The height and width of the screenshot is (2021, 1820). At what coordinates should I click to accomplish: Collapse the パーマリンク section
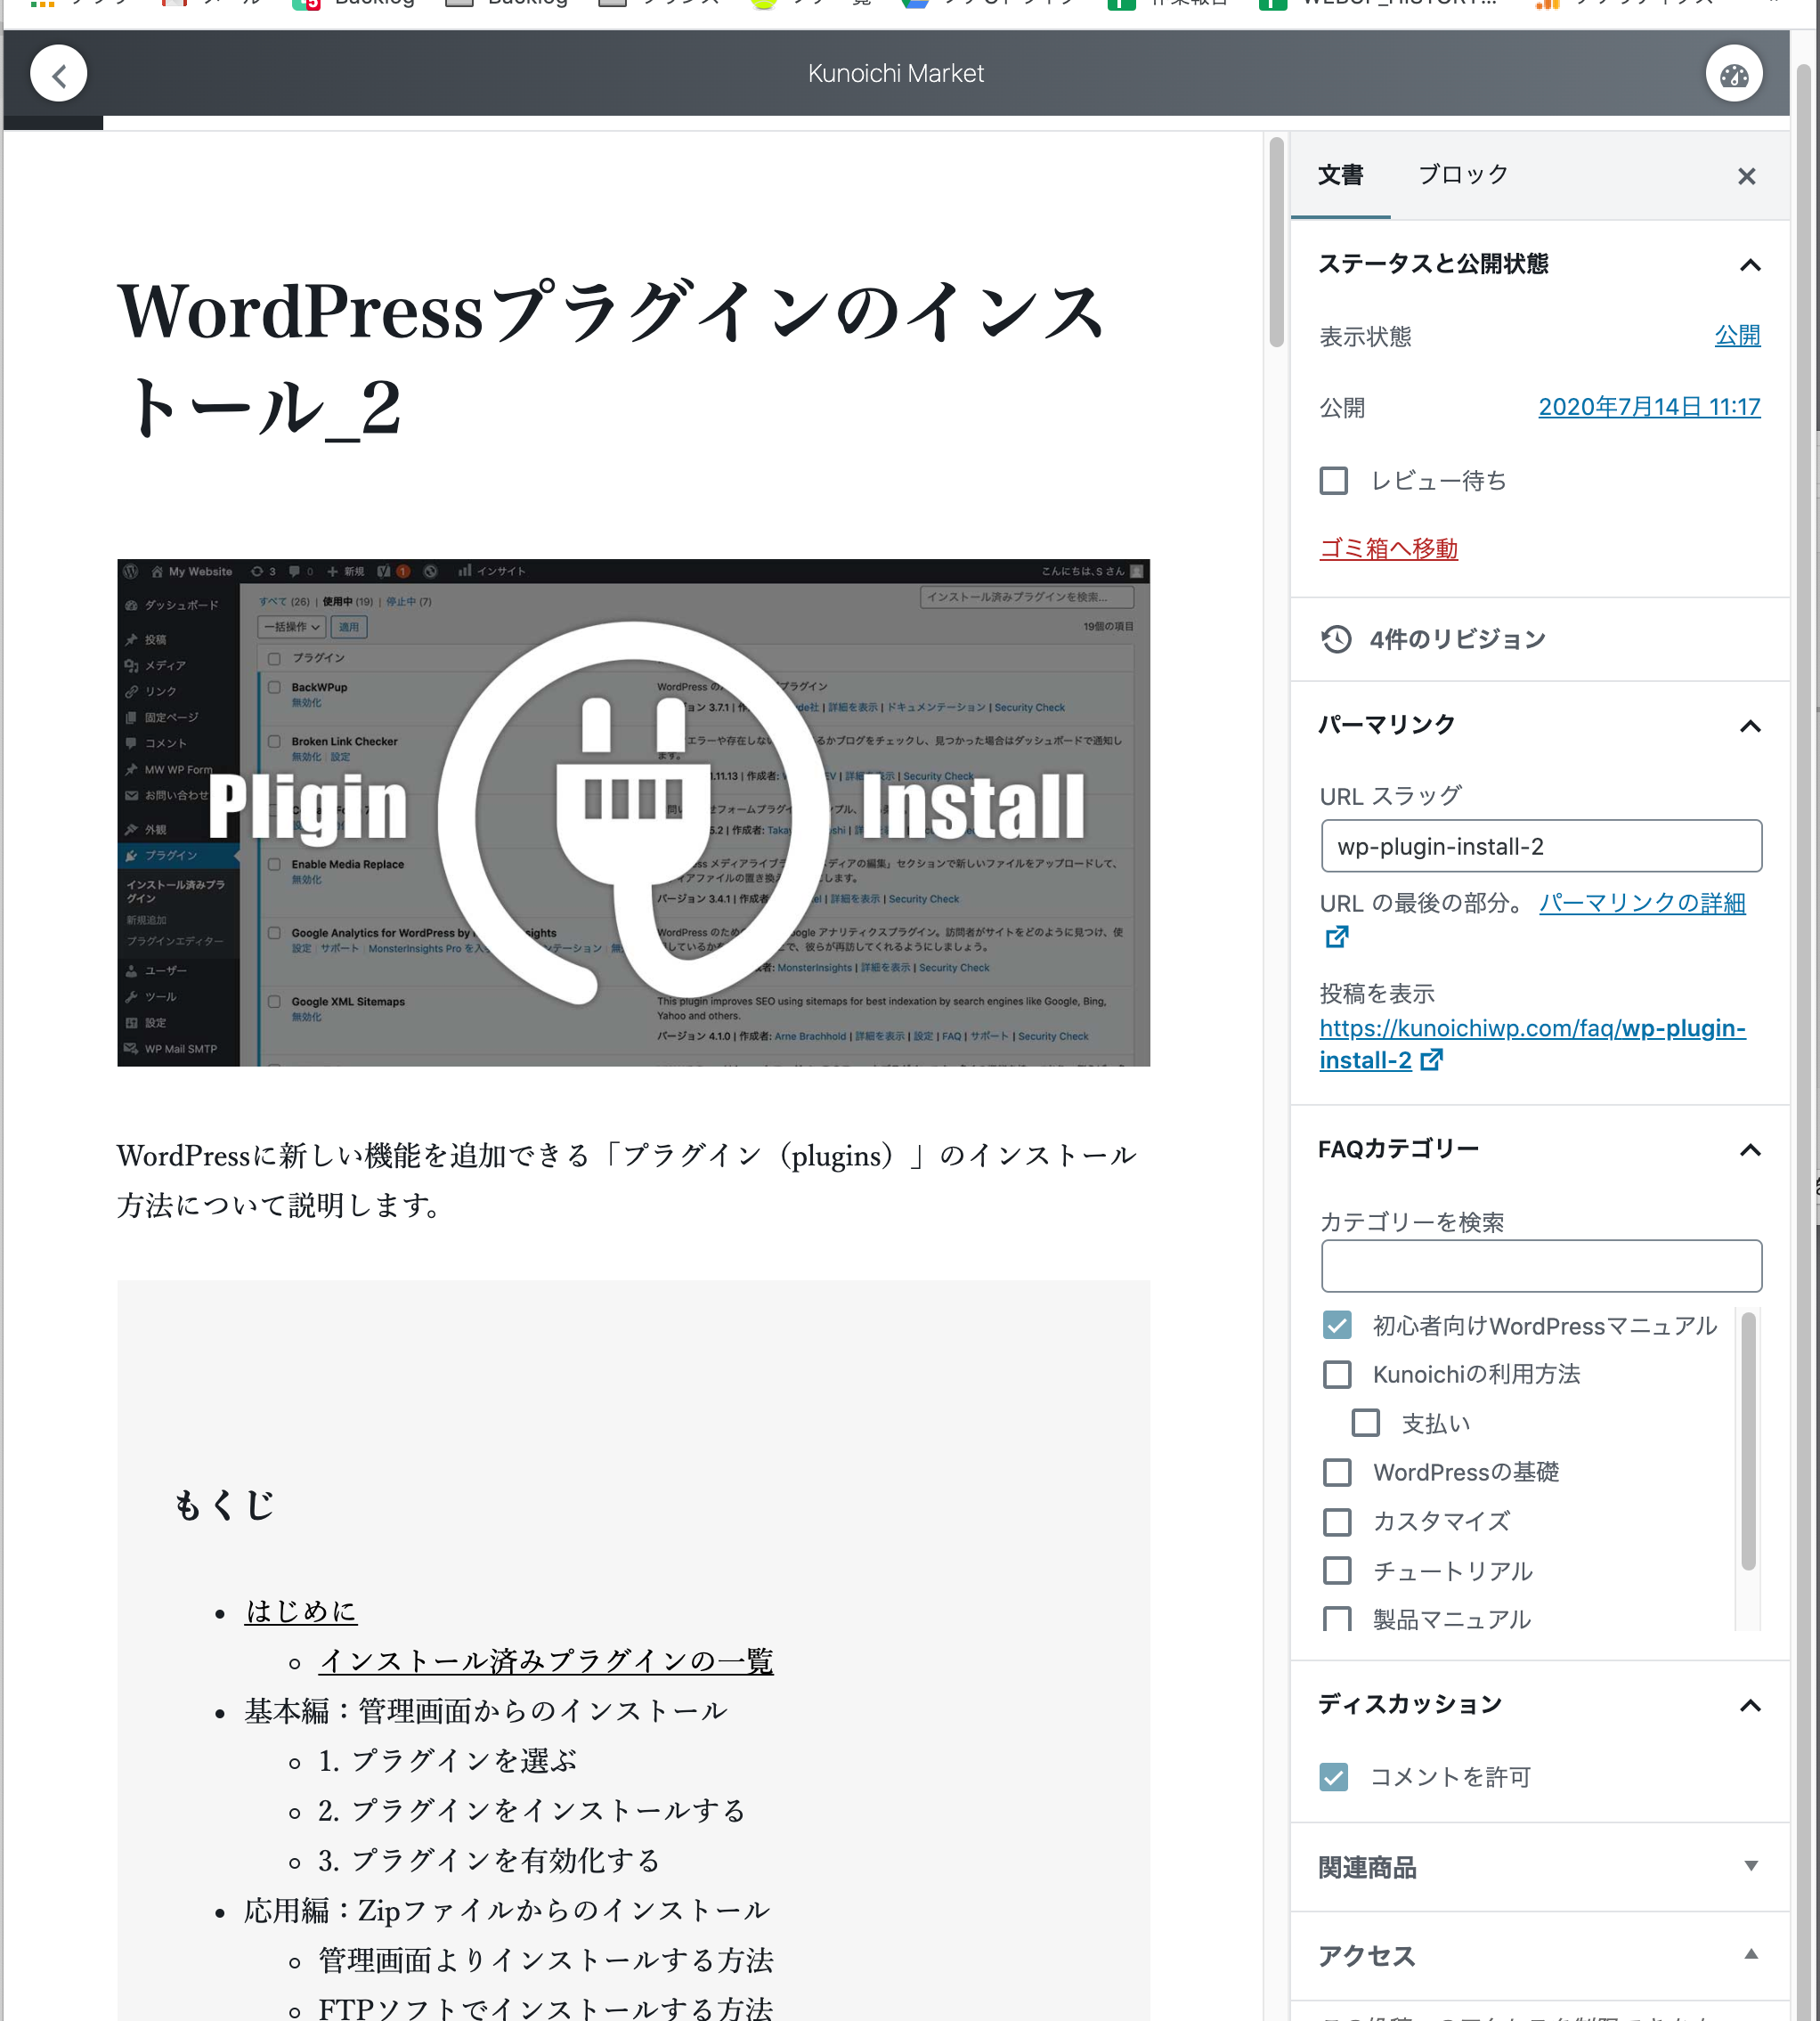point(1749,726)
